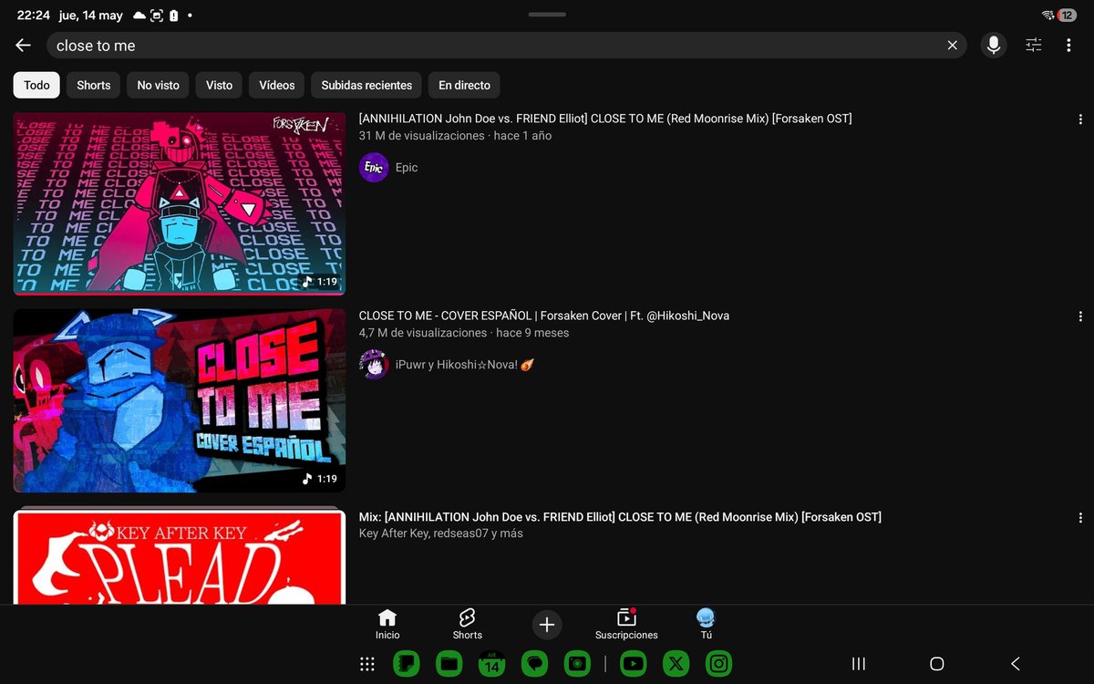This screenshot has width=1094, height=684.
Task: Go back with the search back arrow
Action: (x=24, y=46)
